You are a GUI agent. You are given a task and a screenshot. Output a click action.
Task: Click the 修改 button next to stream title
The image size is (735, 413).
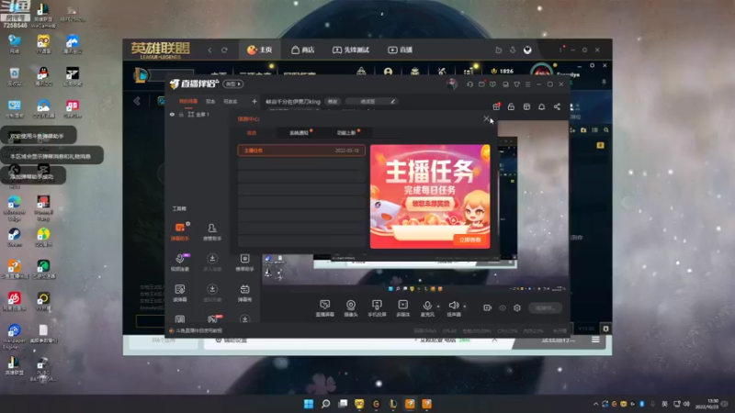333,101
